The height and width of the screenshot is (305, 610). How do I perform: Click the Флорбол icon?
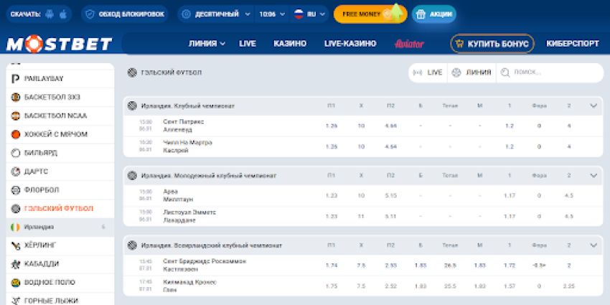click(16, 190)
